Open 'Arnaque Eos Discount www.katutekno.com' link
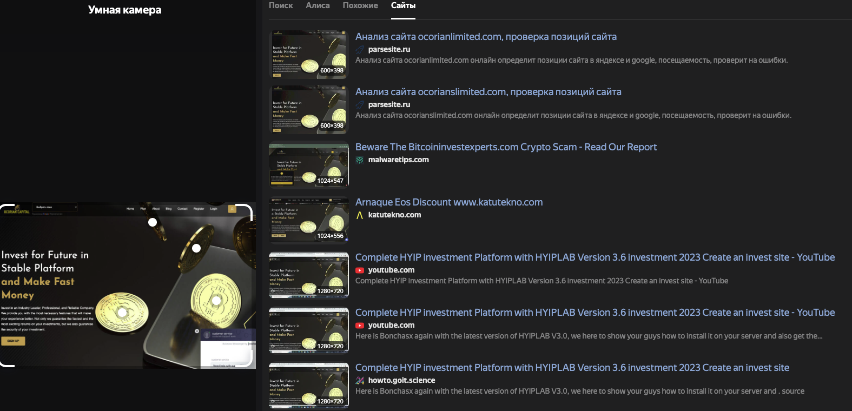This screenshot has width=852, height=411. pos(449,202)
